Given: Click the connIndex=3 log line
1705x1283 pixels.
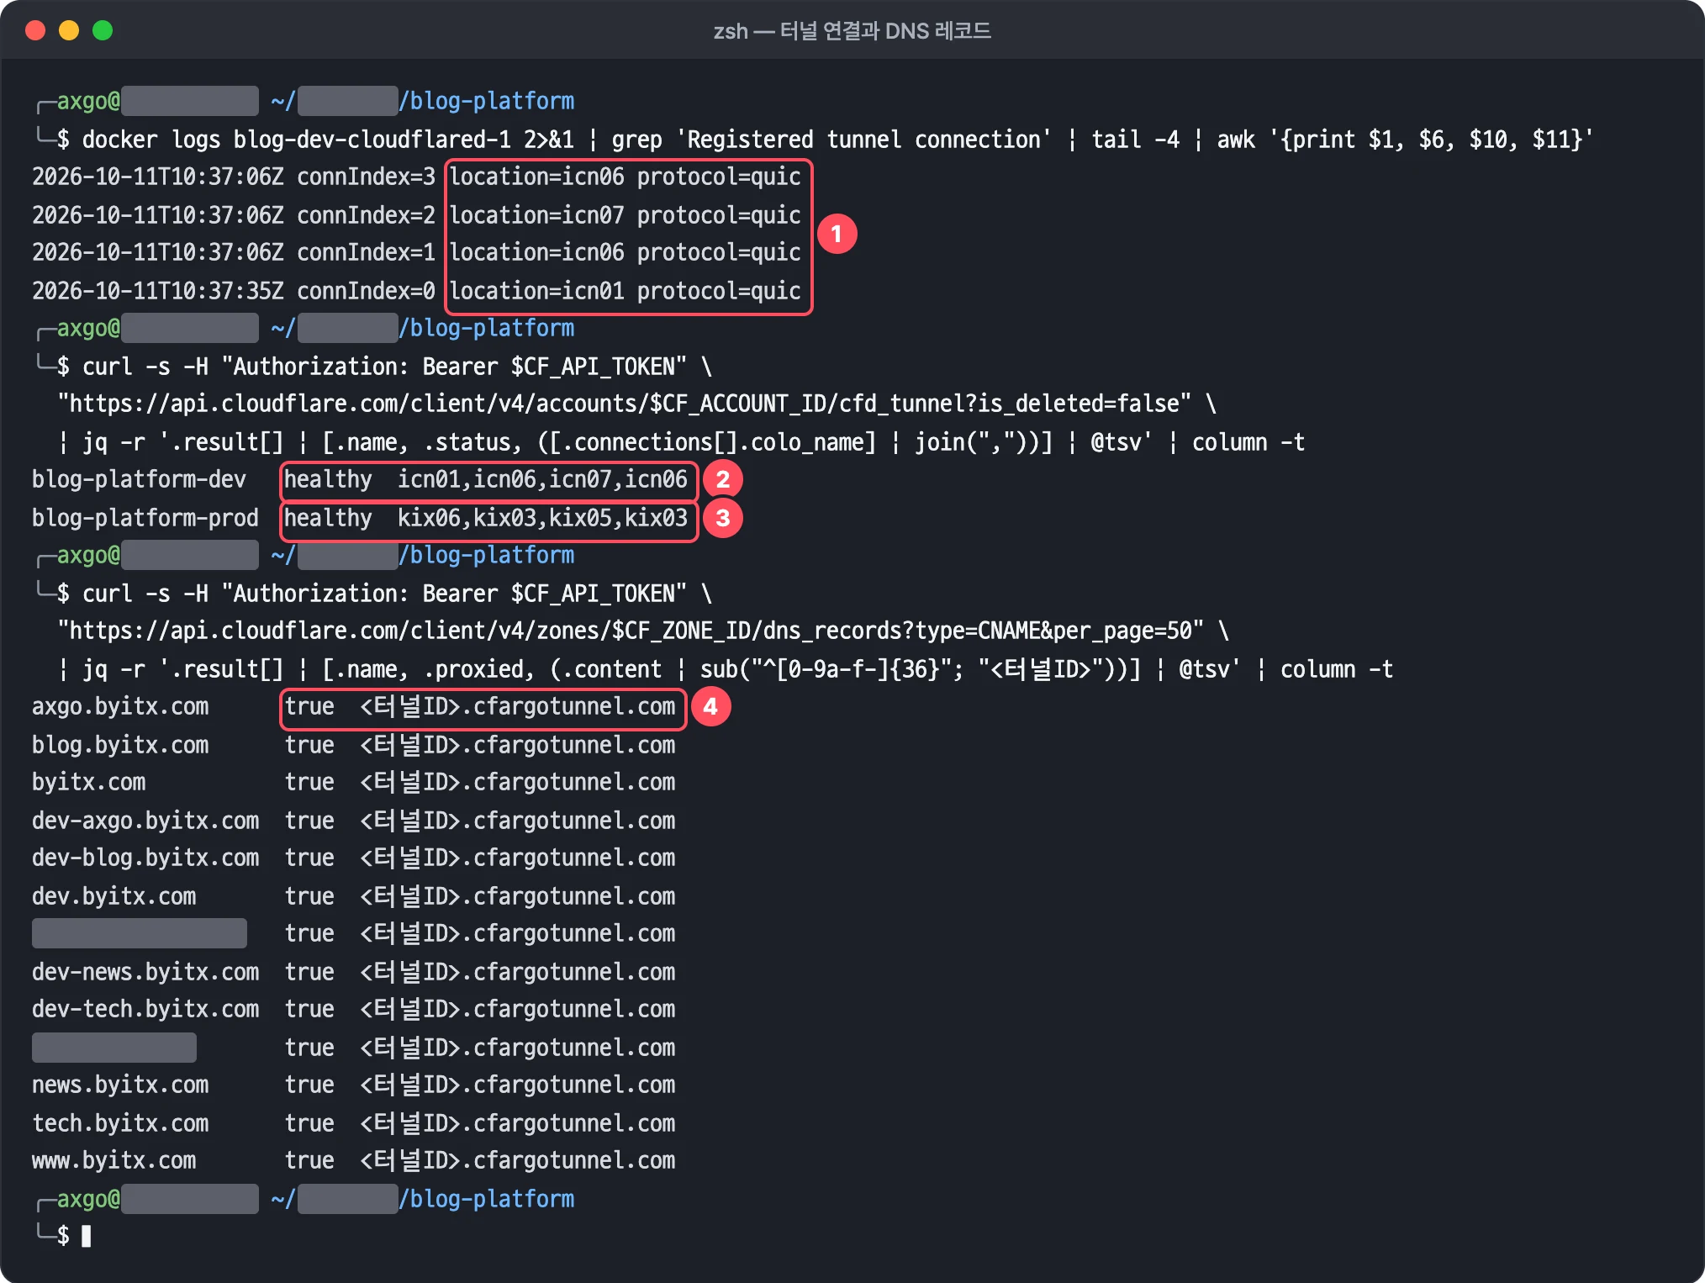Looking at the screenshot, I should tap(416, 177).
